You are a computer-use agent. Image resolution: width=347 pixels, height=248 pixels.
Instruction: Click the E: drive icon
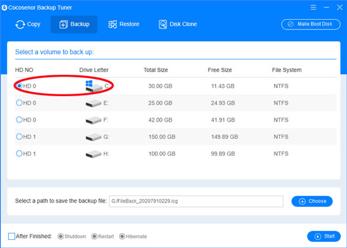pyautogui.click(x=94, y=103)
